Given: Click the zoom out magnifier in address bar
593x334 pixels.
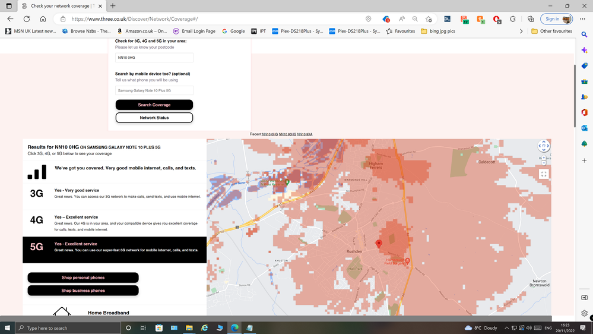Looking at the screenshot, I should (416, 19).
